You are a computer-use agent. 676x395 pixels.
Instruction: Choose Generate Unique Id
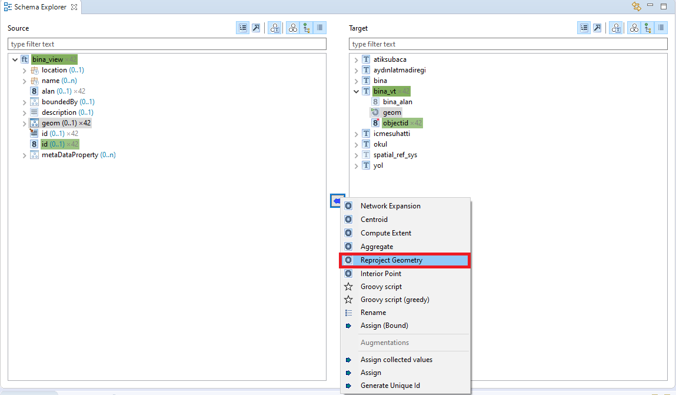pos(404,386)
